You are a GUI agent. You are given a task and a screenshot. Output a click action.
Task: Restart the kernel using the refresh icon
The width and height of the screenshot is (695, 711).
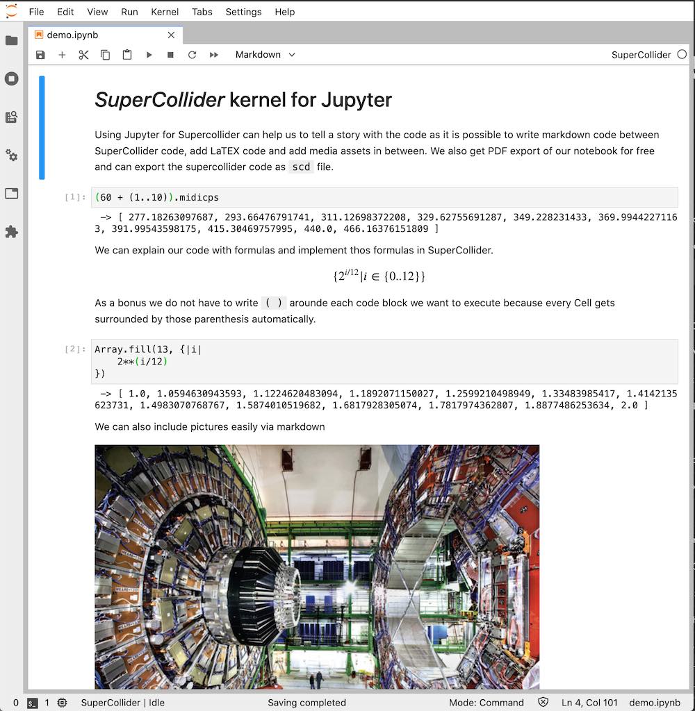[193, 55]
